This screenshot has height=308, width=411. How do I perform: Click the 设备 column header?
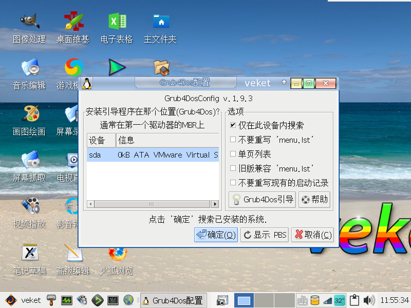(101, 140)
